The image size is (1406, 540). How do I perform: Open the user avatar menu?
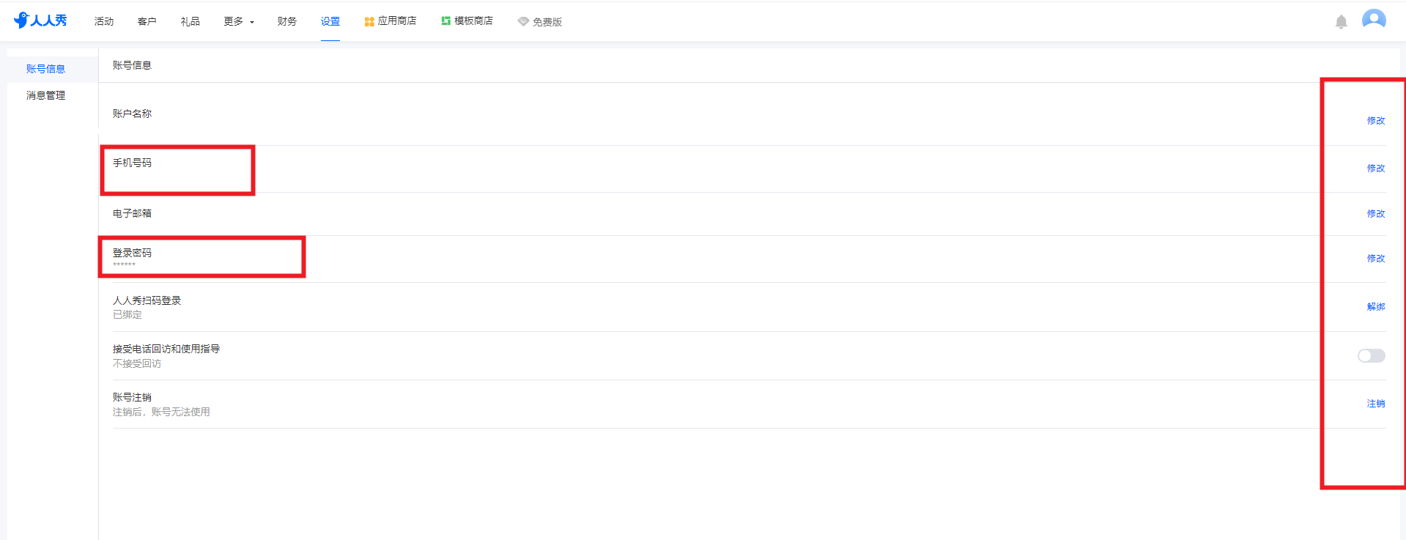click(1374, 20)
